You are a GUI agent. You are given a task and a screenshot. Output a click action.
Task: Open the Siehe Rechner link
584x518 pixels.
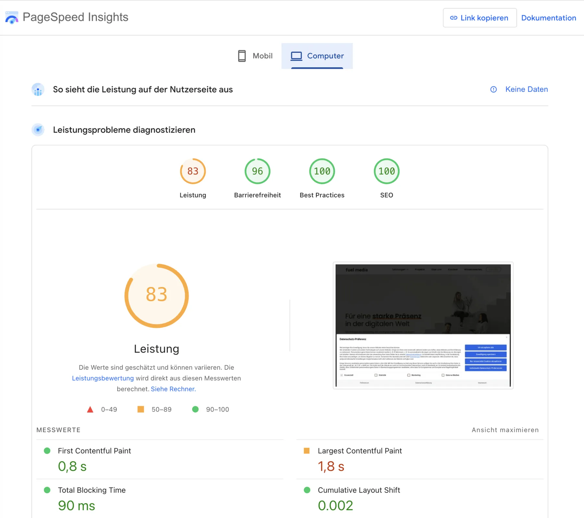(x=173, y=389)
